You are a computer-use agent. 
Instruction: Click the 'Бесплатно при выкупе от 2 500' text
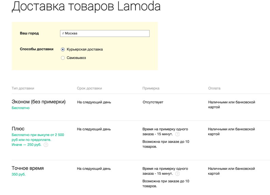(x=38, y=135)
